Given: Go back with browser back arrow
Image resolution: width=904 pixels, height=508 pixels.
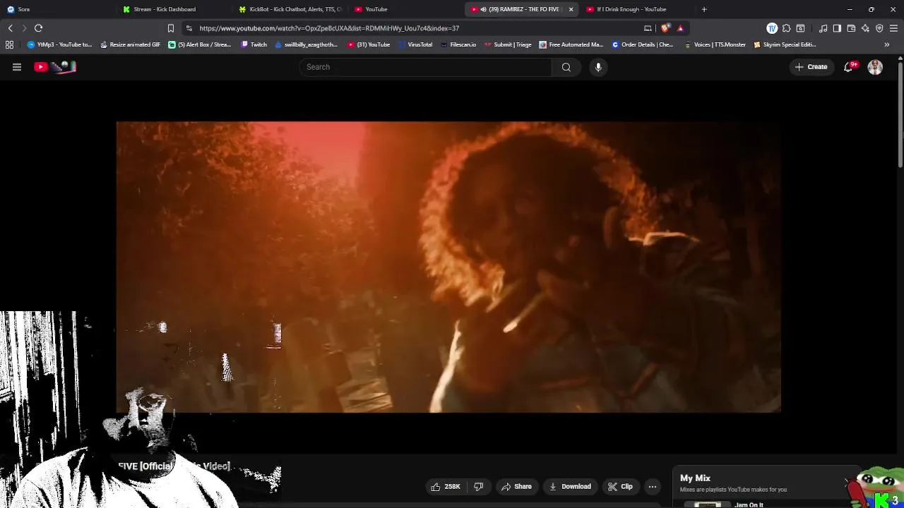Looking at the screenshot, I should [x=10, y=28].
